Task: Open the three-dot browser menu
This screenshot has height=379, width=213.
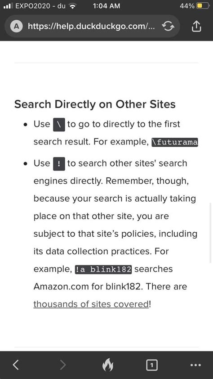Action: pos(195,365)
